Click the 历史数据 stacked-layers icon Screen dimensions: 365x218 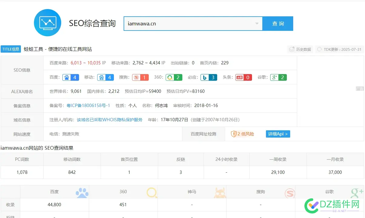(292, 49)
